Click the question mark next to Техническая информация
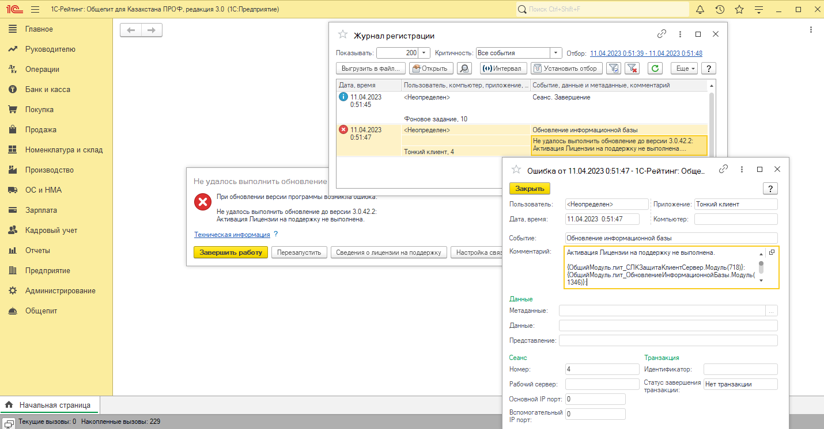The width and height of the screenshot is (824, 429). coord(275,234)
